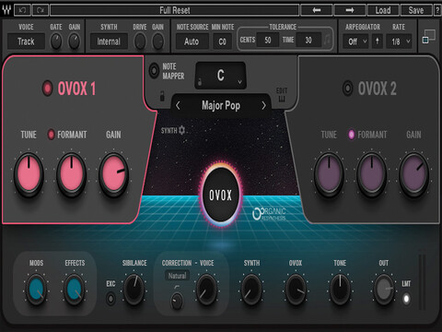Toggle OVOX 1 Formant enable LED
442x332 pixels.
[x=51, y=135]
